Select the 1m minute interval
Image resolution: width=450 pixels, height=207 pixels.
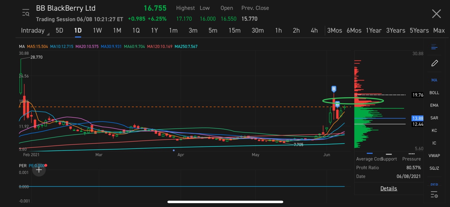[173, 31]
